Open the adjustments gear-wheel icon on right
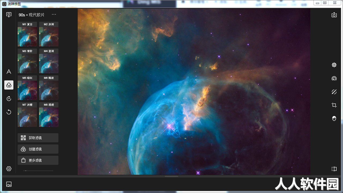The height and width of the screenshot is (193, 343). [334, 65]
